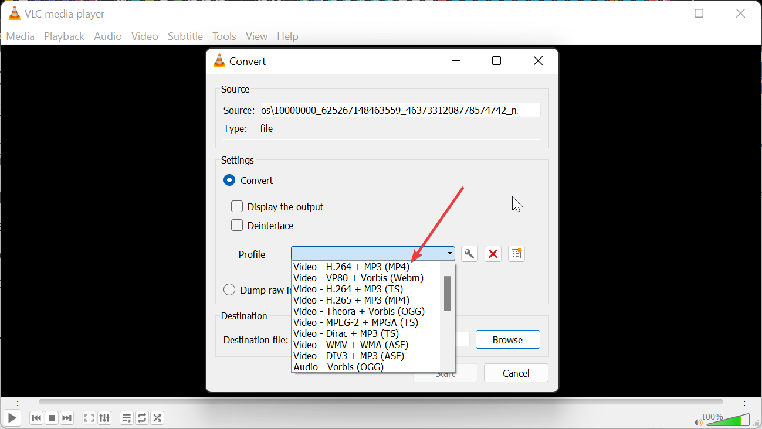
Task: Toggle random shuffle playback
Action: (157, 418)
